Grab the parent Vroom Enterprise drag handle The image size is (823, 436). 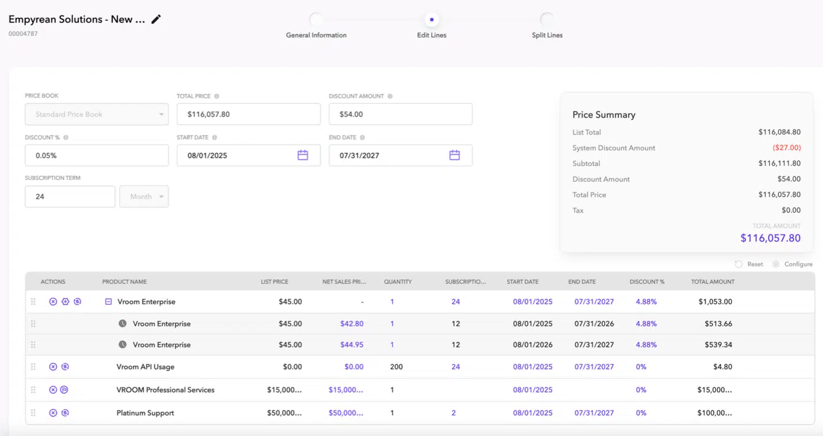coord(33,302)
